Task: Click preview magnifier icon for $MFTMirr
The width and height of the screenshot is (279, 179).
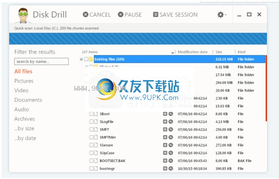Action: tap(171, 137)
